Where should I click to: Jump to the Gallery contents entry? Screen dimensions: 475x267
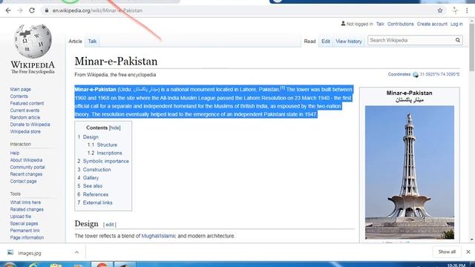(91, 178)
